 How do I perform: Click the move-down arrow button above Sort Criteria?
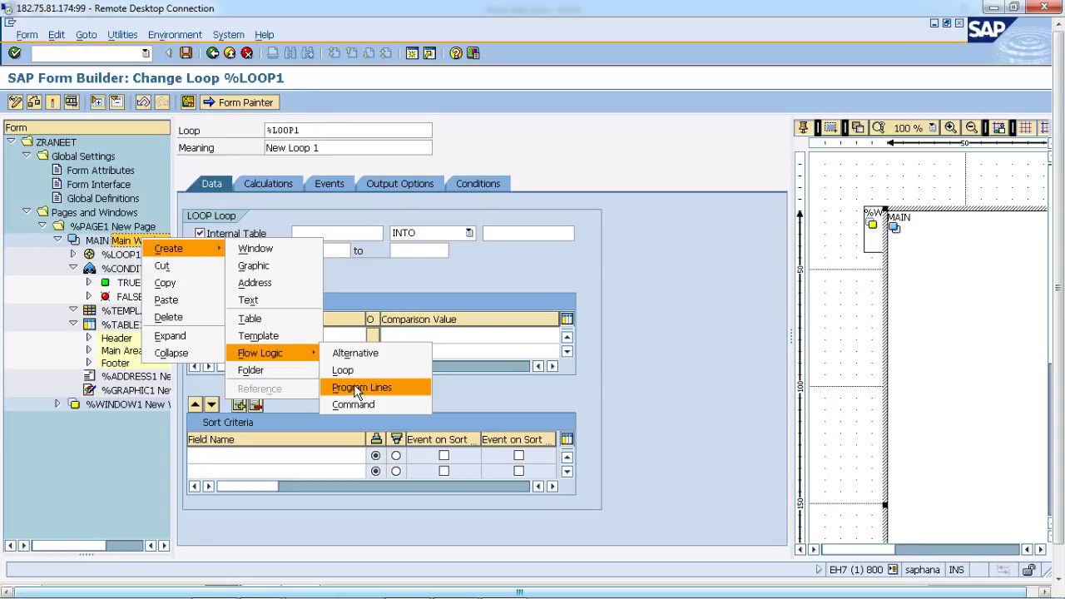point(211,404)
